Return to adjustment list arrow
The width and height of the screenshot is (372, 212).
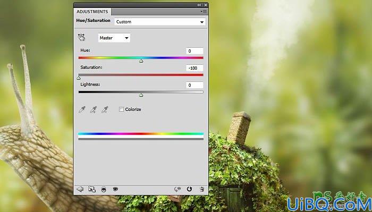click(80, 189)
